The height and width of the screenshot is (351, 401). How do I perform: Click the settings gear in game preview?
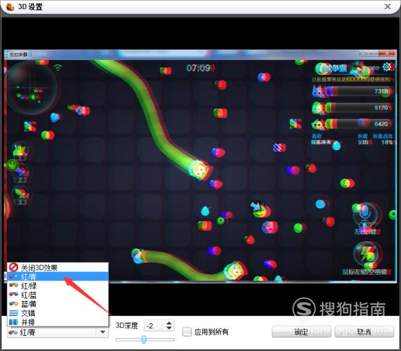pos(387,67)
